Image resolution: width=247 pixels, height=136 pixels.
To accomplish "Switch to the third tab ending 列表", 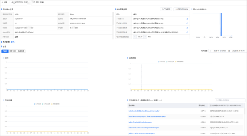I will pos(21,51).
